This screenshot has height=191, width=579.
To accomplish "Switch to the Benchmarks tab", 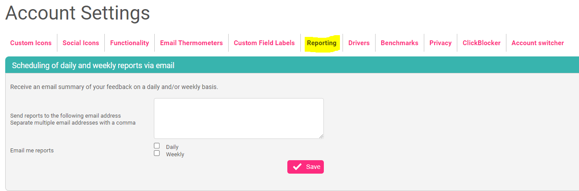I will [399, 43].
